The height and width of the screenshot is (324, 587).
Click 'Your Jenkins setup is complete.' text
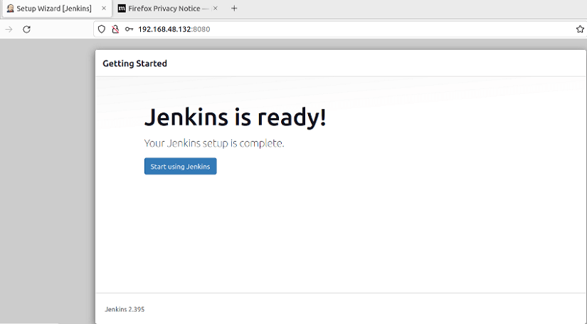[214, 143]
